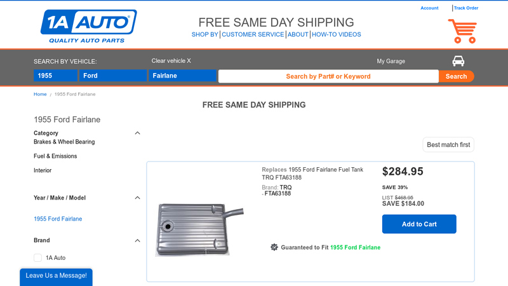View the fuel tank product image
The image size is (508, 286).
point(199,229)
